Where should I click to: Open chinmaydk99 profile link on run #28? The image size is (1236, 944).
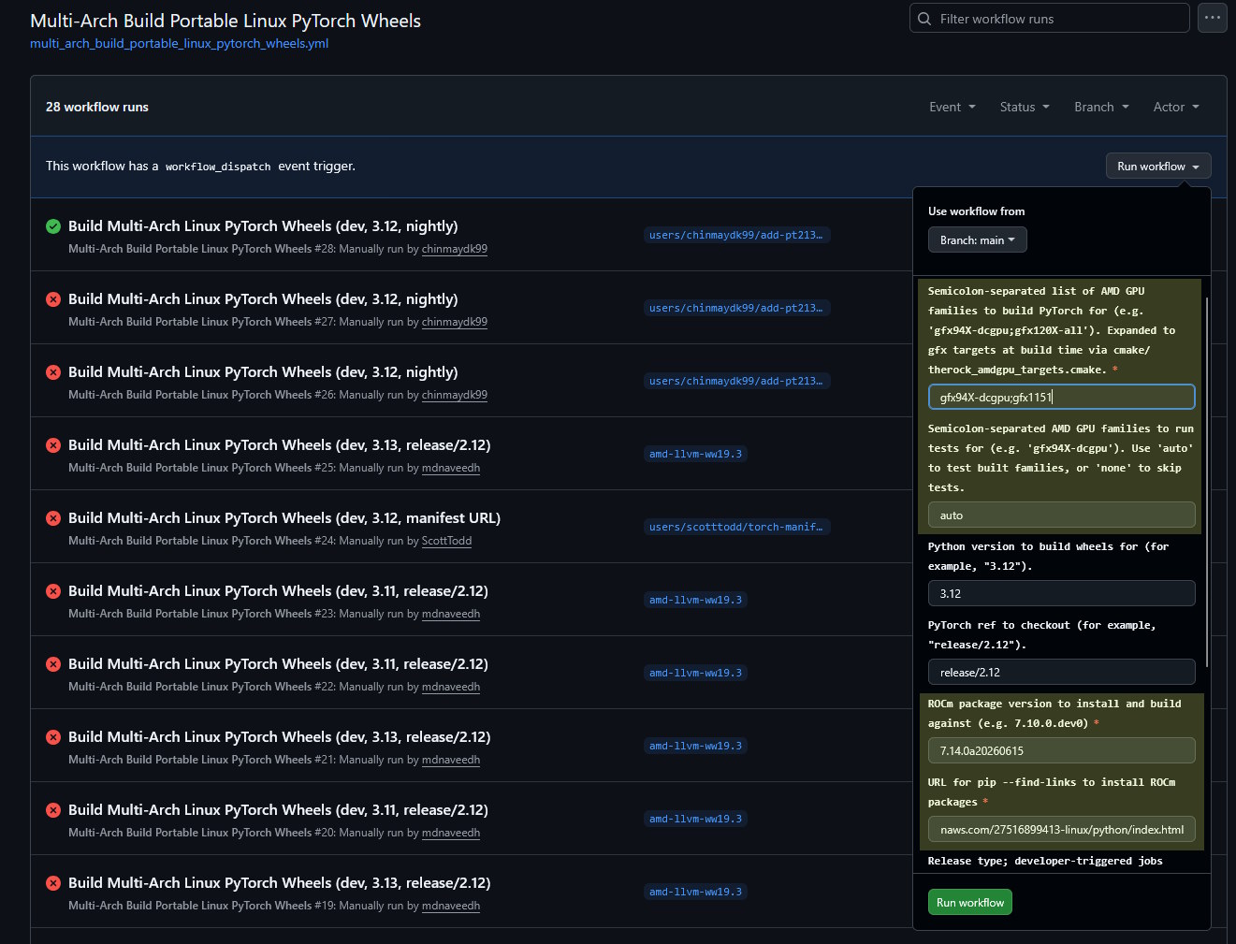click(x=455, y=249)
